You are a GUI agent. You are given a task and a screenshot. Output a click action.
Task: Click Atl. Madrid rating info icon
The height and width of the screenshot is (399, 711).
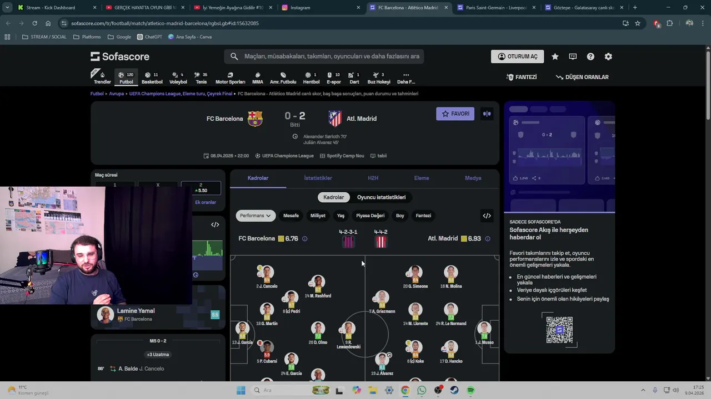(x=488, y=239)
